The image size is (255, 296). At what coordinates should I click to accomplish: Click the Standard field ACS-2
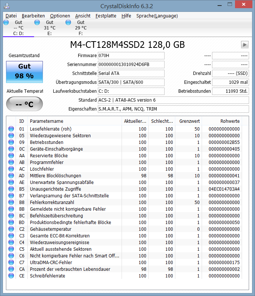pos(173,100)
